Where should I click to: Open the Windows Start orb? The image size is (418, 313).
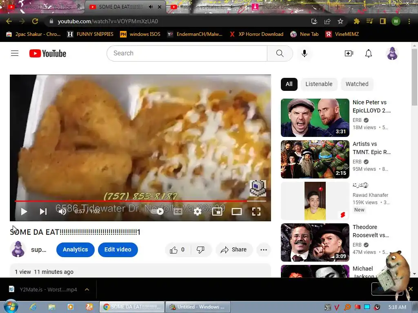[x=11, y=307]
